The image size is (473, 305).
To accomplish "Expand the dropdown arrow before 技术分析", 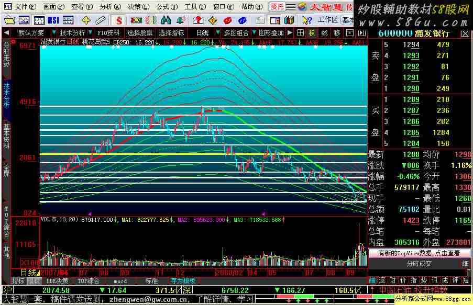I will pos(54,32).
